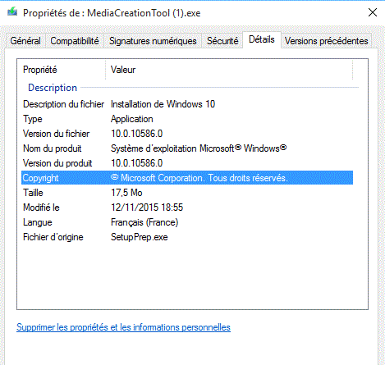Open the Compatibilité tab

(x=75, y=41)
